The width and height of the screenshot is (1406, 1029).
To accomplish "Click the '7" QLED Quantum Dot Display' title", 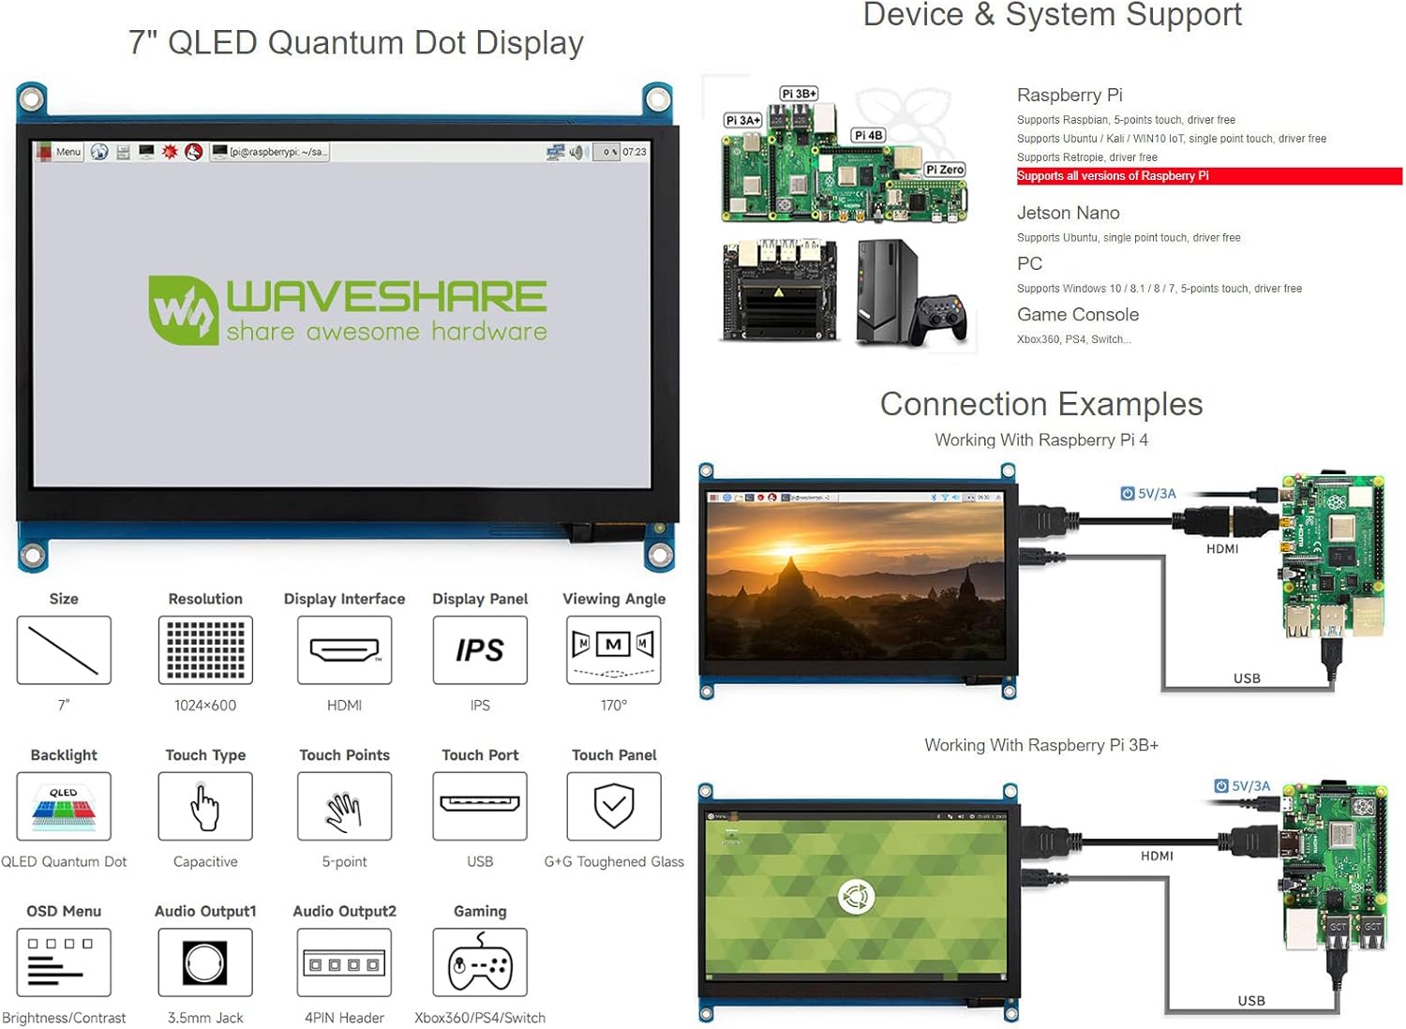I will (x=356, y=43).
